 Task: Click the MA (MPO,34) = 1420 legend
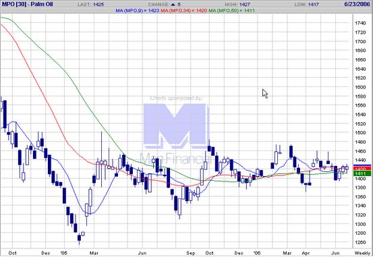point(184,11)
